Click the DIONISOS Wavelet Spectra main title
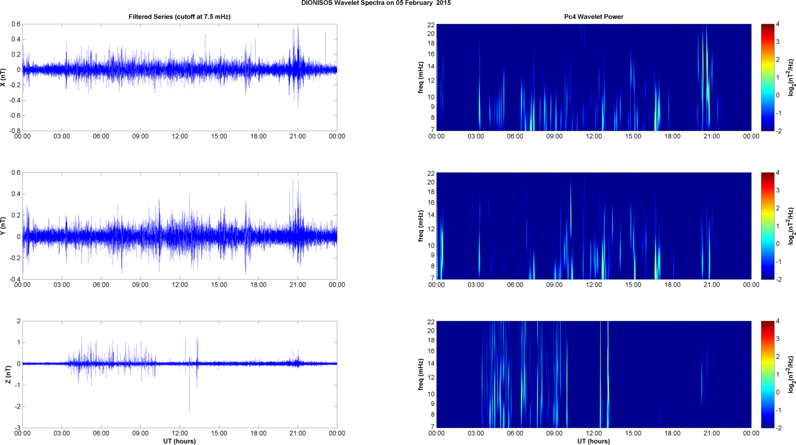 coord(376,3)
